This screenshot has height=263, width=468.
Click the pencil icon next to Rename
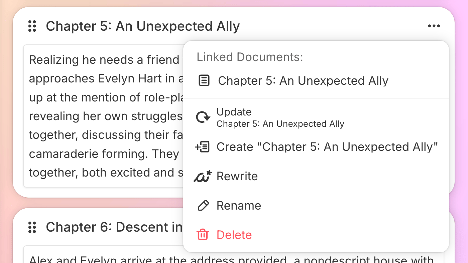203,205
